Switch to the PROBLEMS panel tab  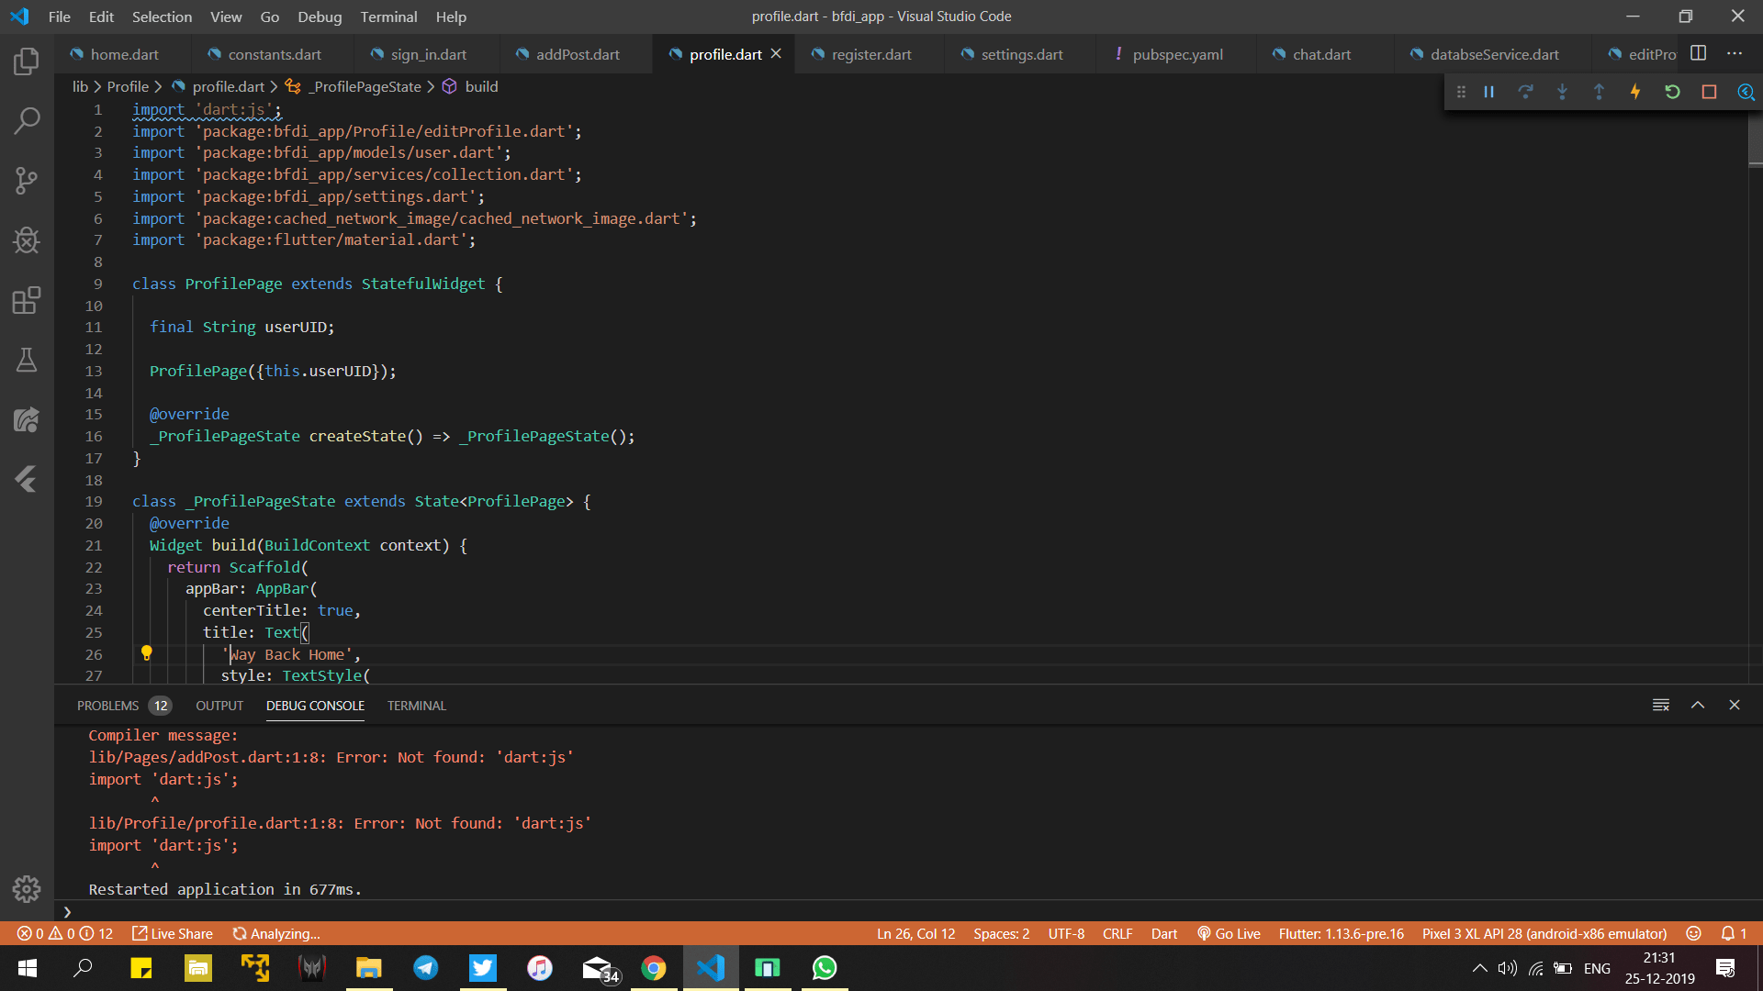pos(107,706)
